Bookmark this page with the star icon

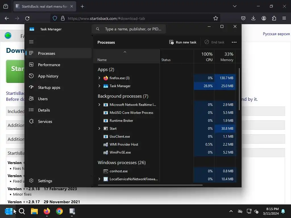pos(215,18)
